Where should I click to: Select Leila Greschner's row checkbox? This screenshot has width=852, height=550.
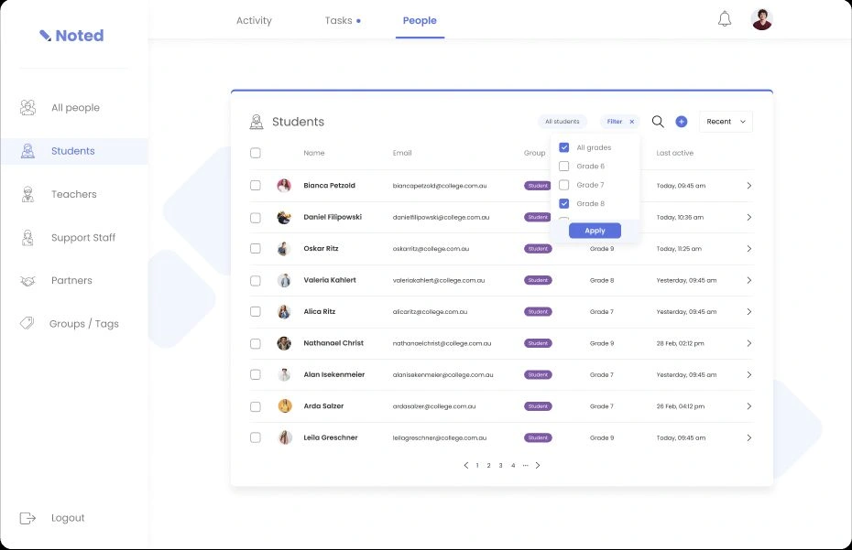256,437
